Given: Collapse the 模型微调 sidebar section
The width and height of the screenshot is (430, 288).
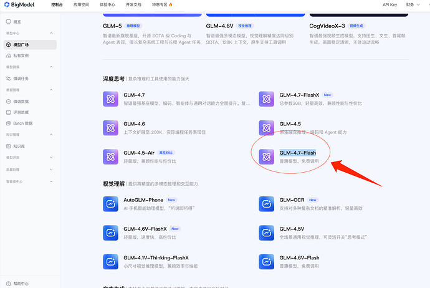Looking at the screenshot, I should pos(51,67).
